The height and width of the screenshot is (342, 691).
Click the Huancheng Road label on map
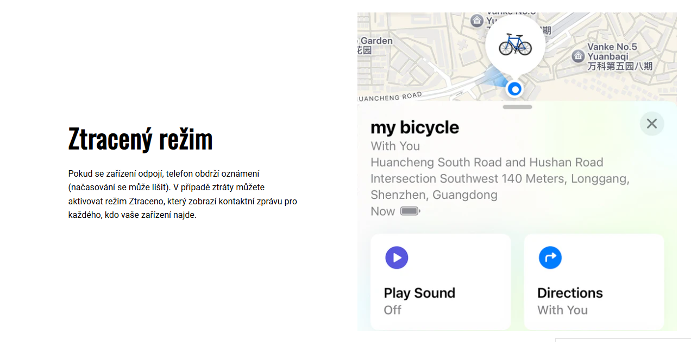pos(390,98)
